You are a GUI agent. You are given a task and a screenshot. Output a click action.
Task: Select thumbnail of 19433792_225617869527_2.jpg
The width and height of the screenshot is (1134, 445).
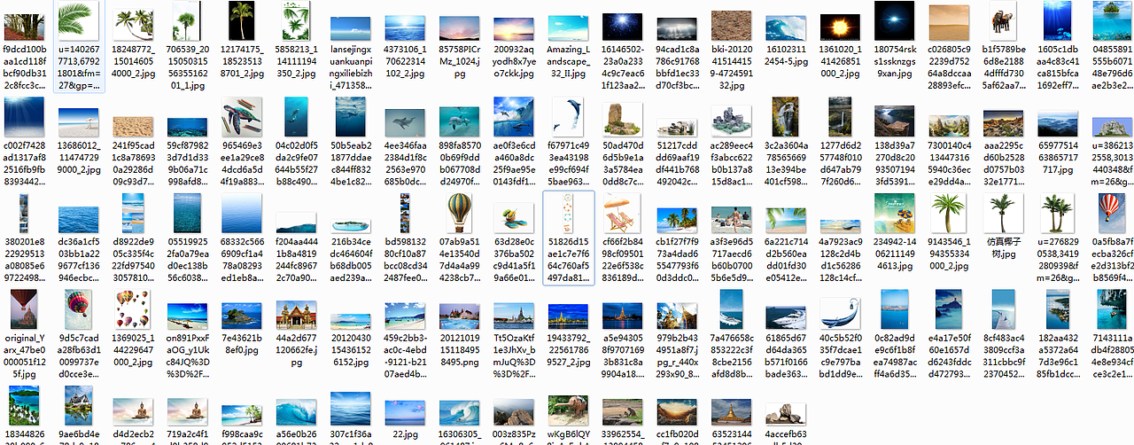pos(569,316)
